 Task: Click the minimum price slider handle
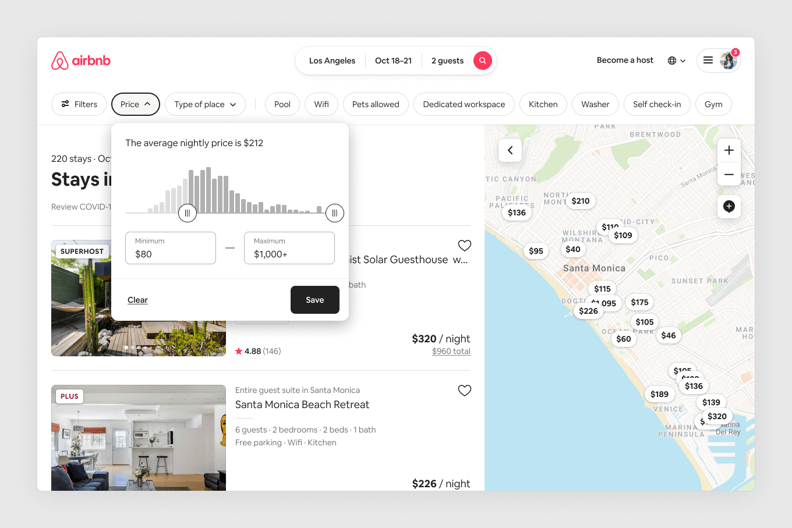pos(188,213)
